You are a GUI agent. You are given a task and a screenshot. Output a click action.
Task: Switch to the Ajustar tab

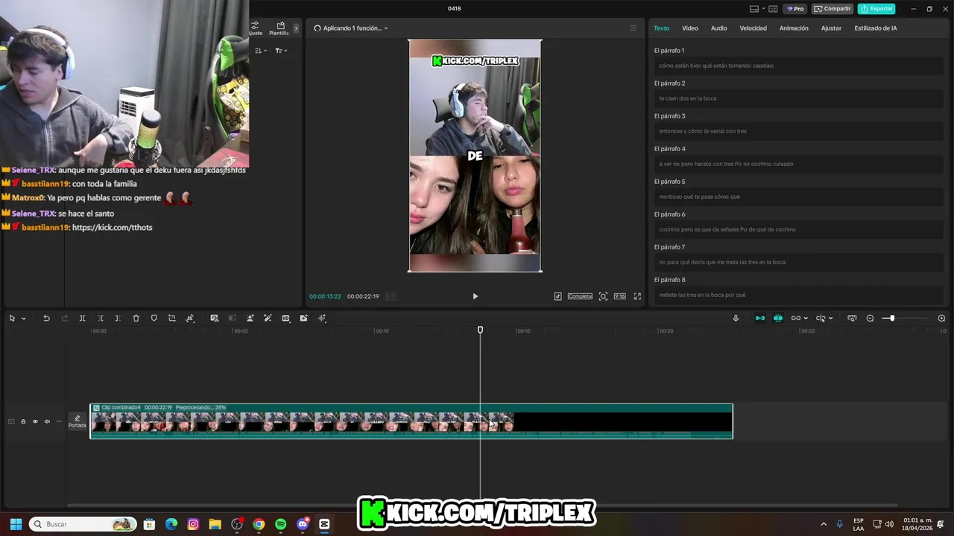coord(831,28)
